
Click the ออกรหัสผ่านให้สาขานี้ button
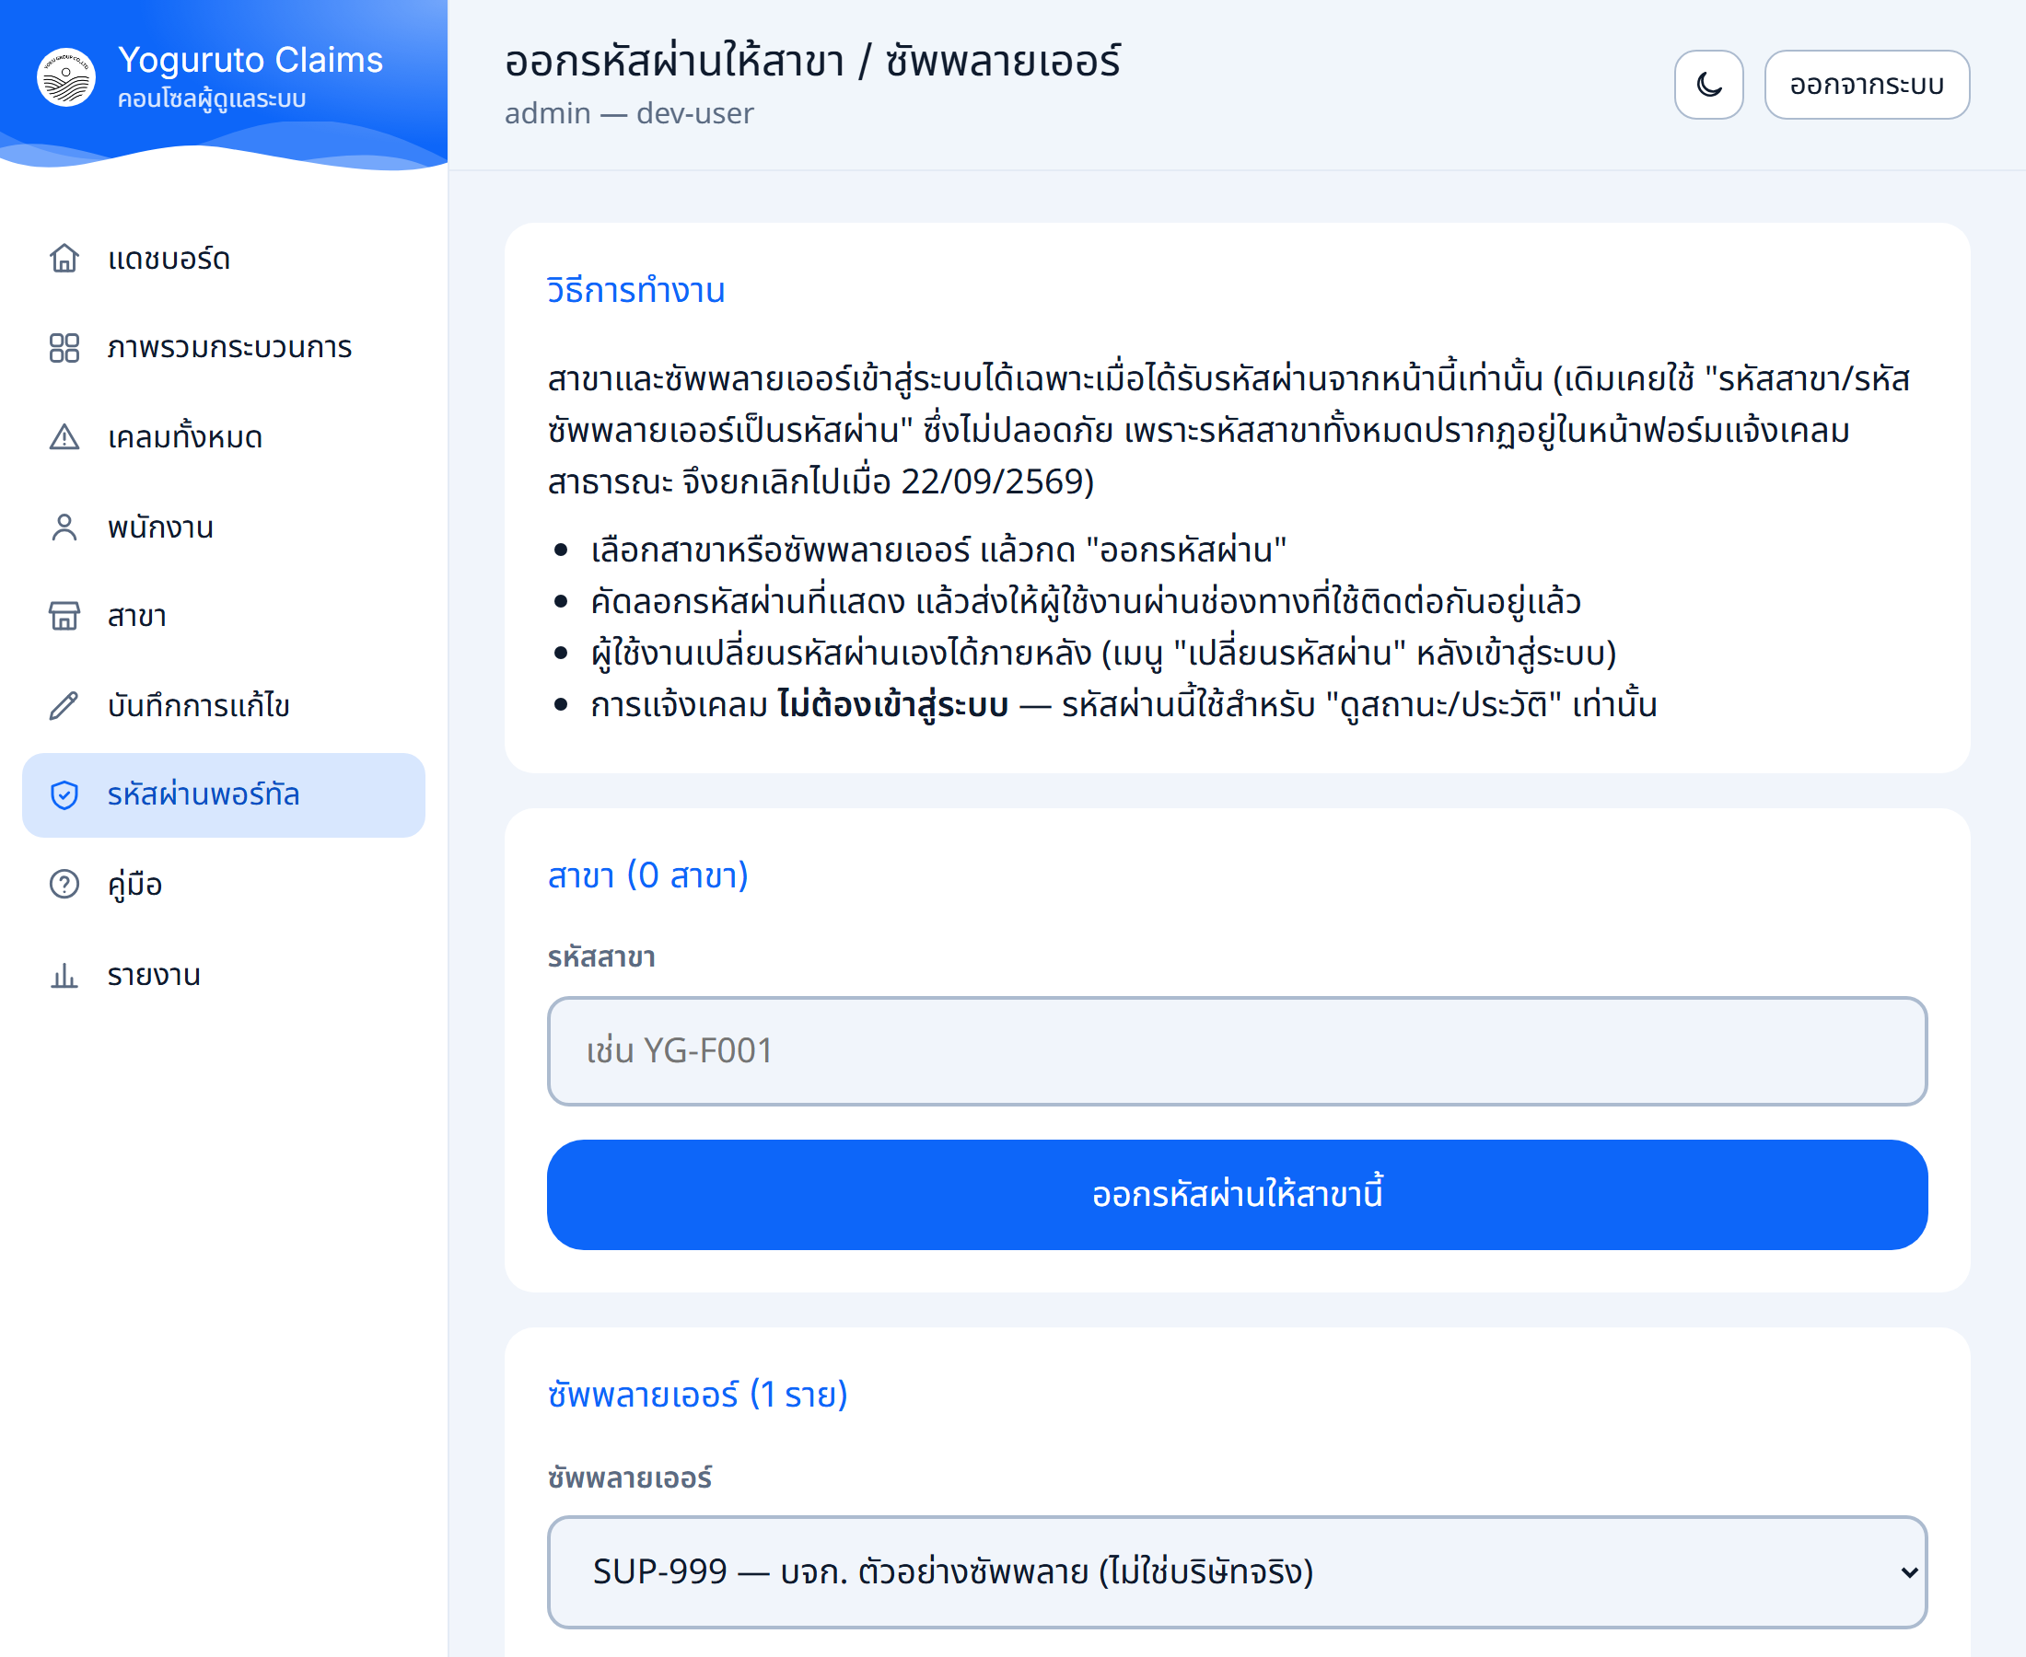[1238, 1195]
